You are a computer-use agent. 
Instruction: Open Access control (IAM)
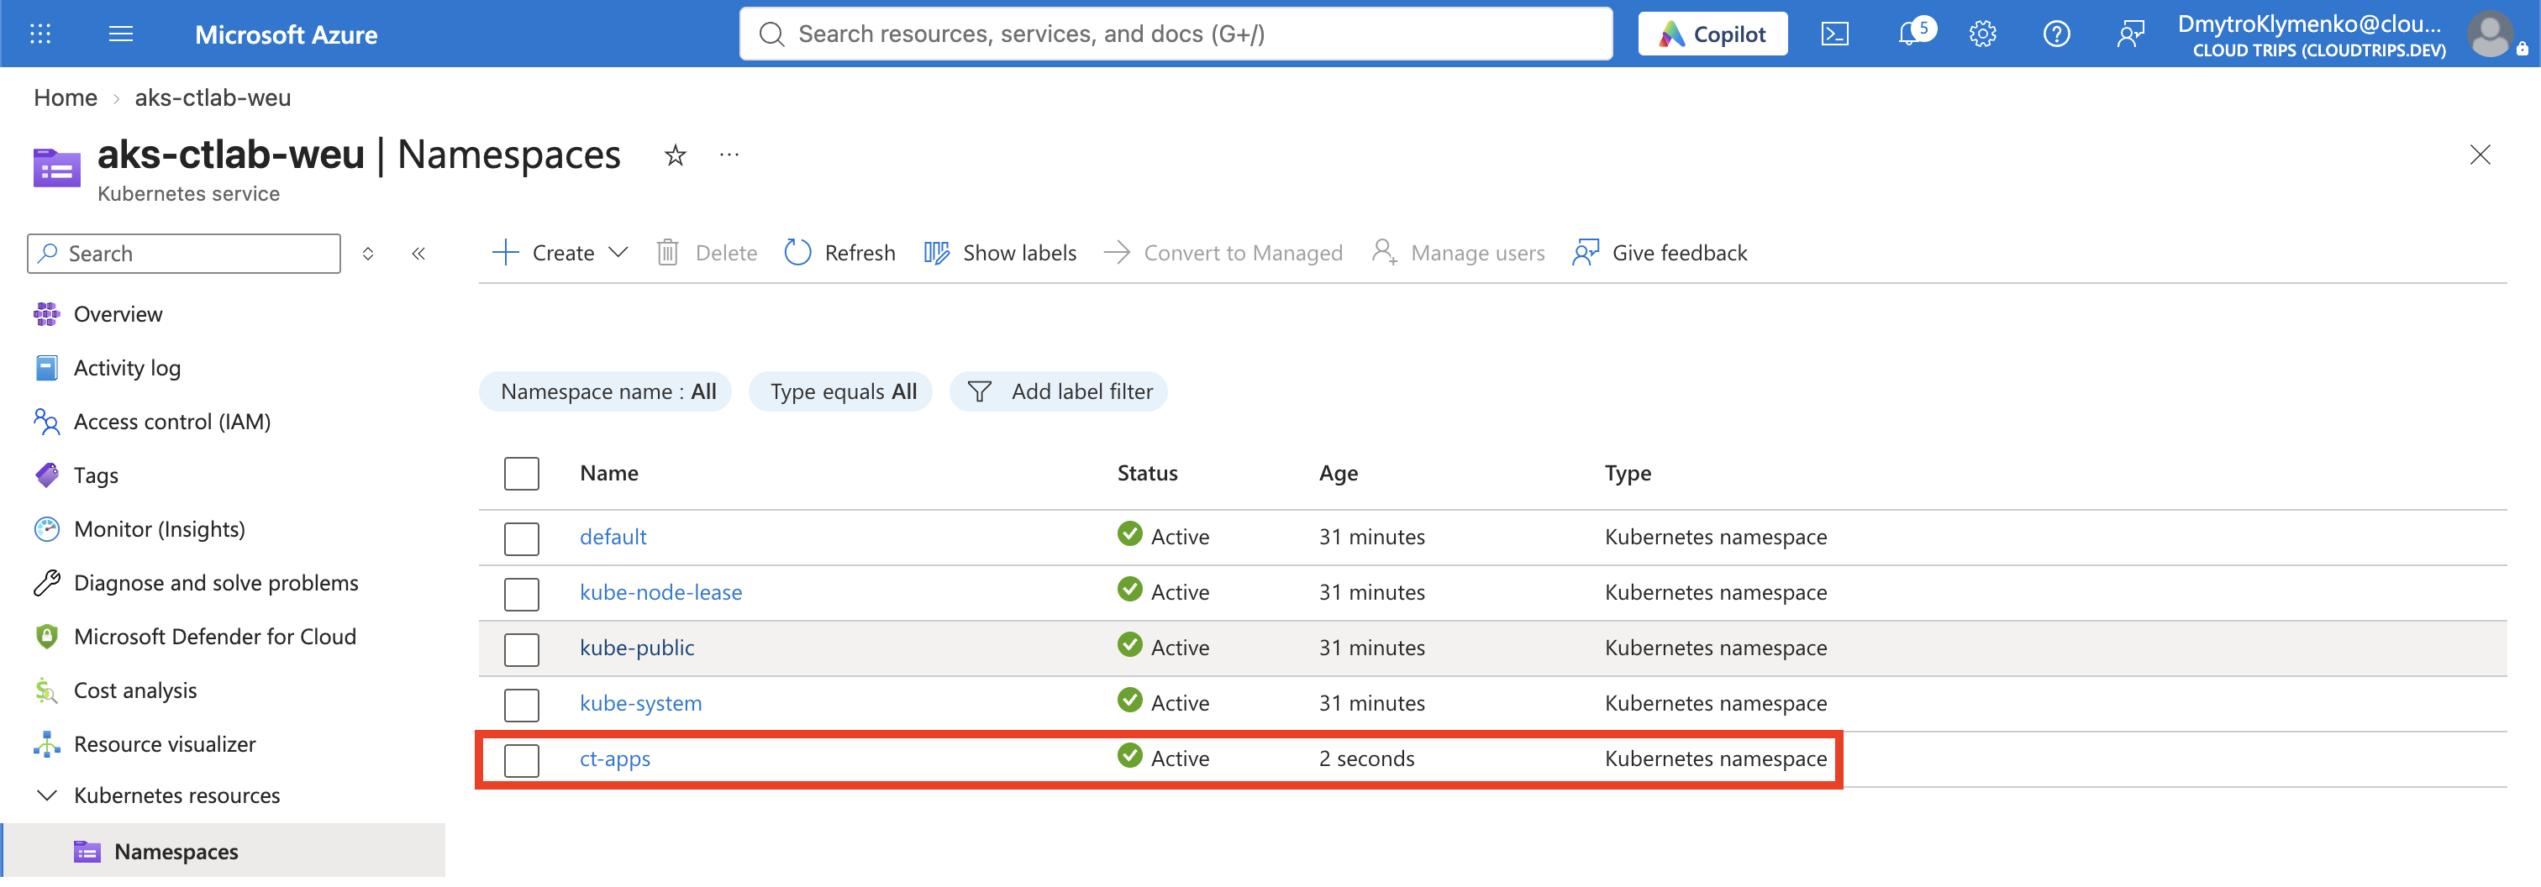pos(171,422)
